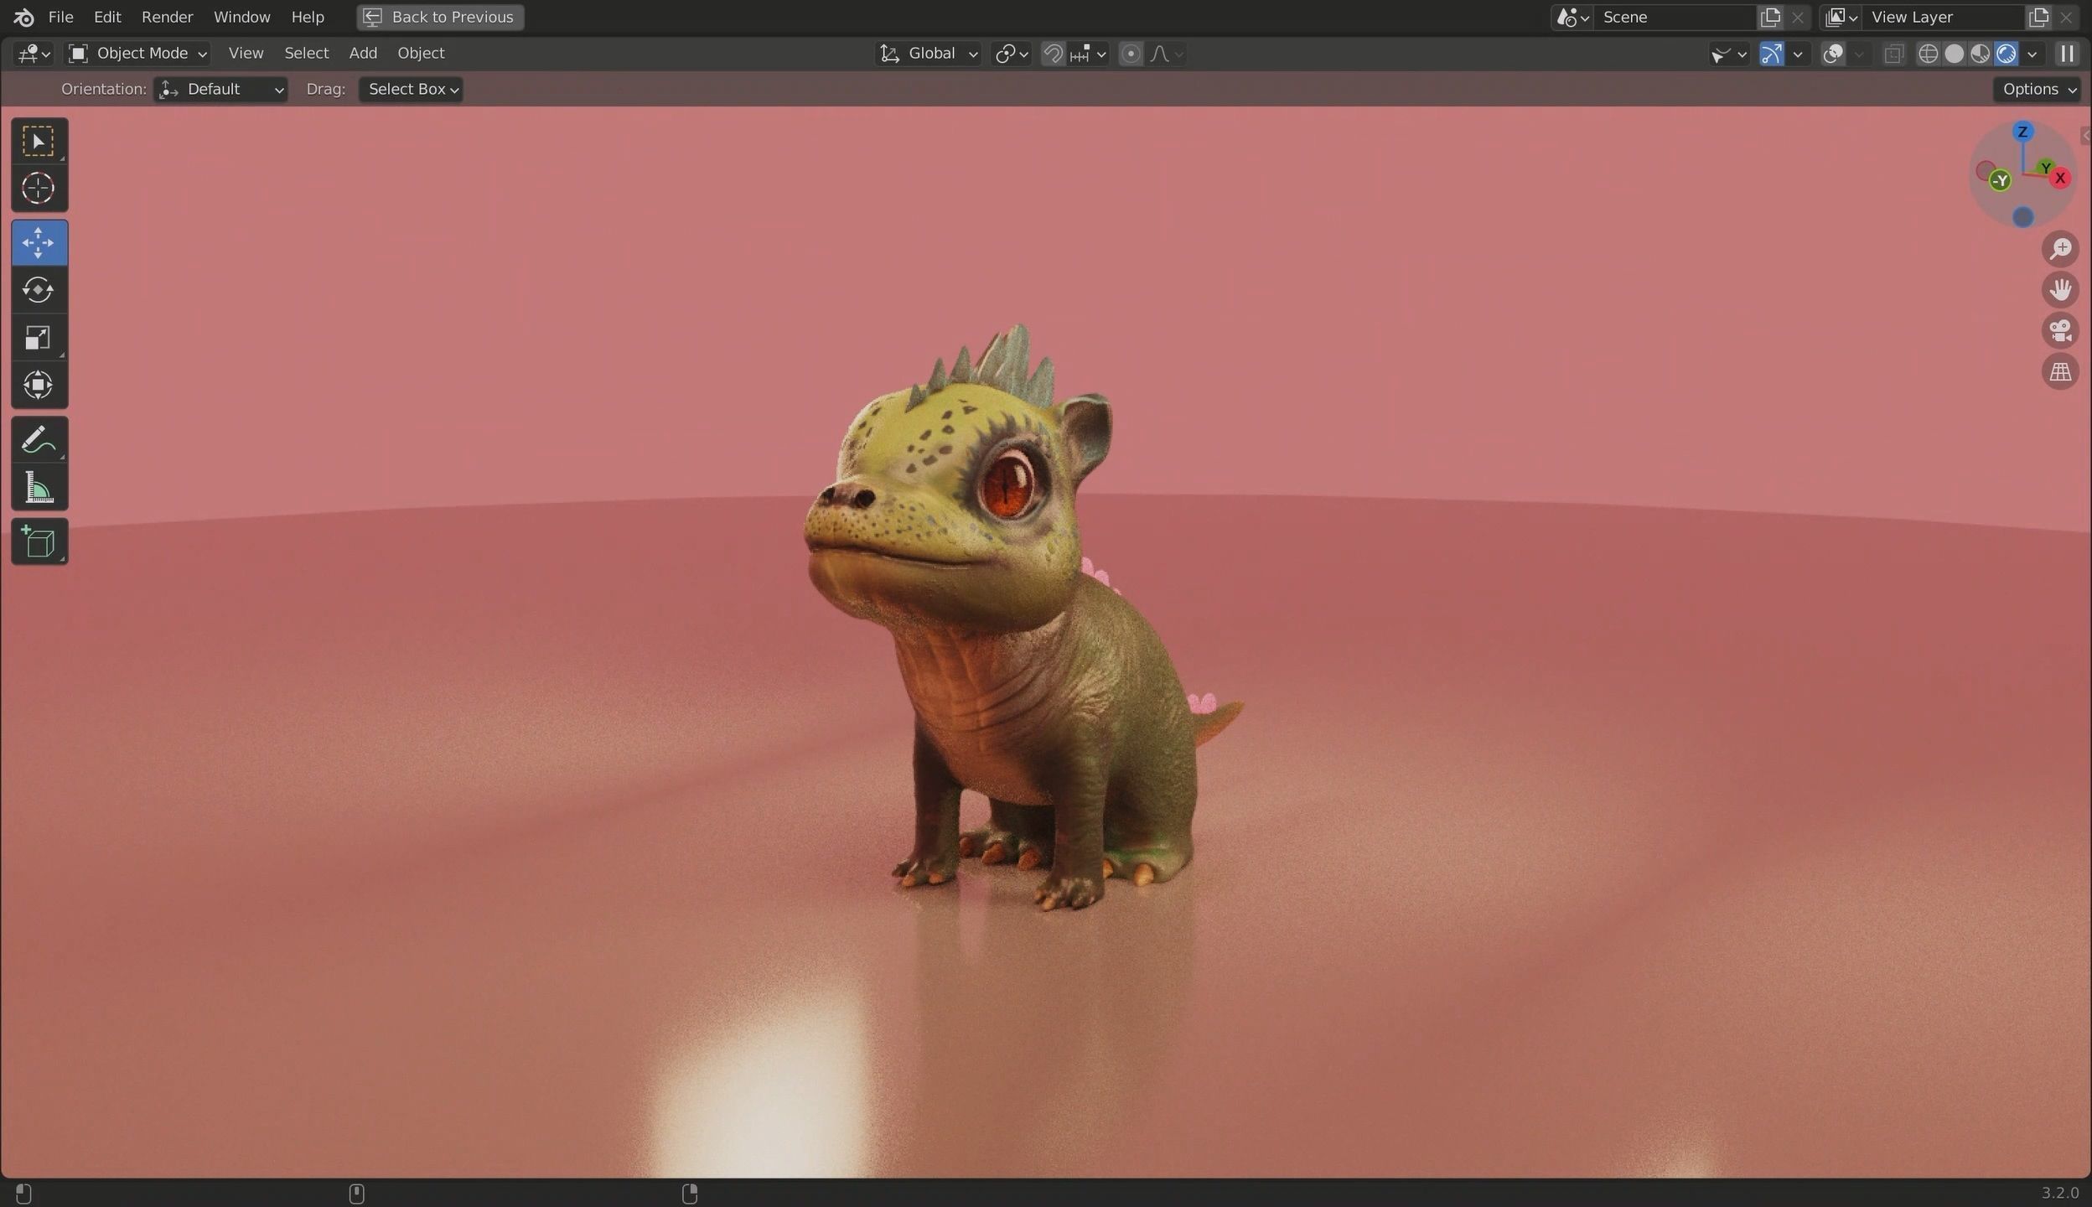2092x1207 pixels.
Task: Click the Scene name field
Action: (x=1674, y=17)
